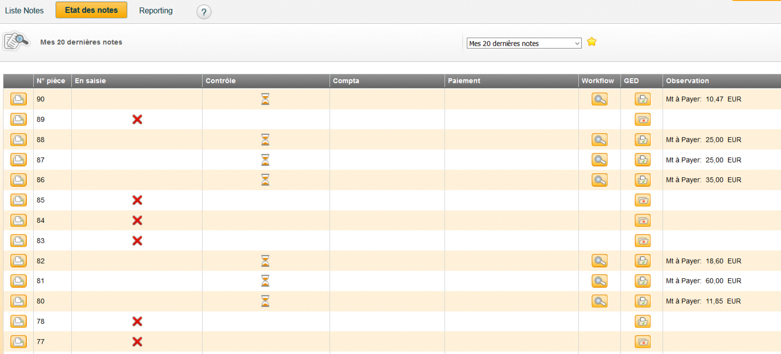781x354 pixels.
Task: View workflow magnifier for note 81
Action: coord(599,281)
